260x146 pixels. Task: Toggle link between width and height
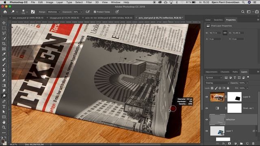tap(225, 33)
